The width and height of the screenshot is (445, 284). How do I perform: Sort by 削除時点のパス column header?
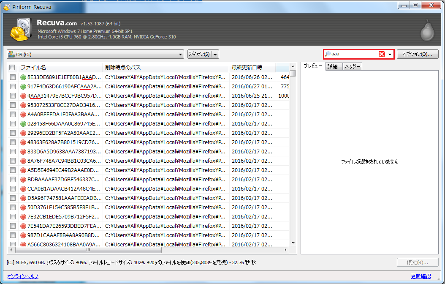click(x=166, y=68)
